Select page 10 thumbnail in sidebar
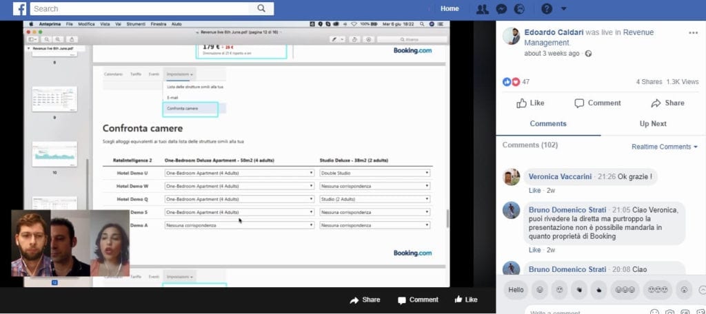 [x=54, y=154]
